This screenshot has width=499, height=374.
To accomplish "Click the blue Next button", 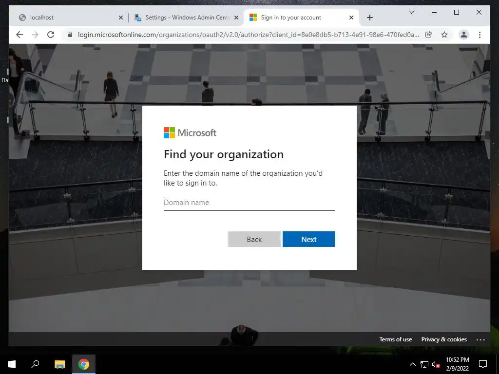I will (308, 239).
